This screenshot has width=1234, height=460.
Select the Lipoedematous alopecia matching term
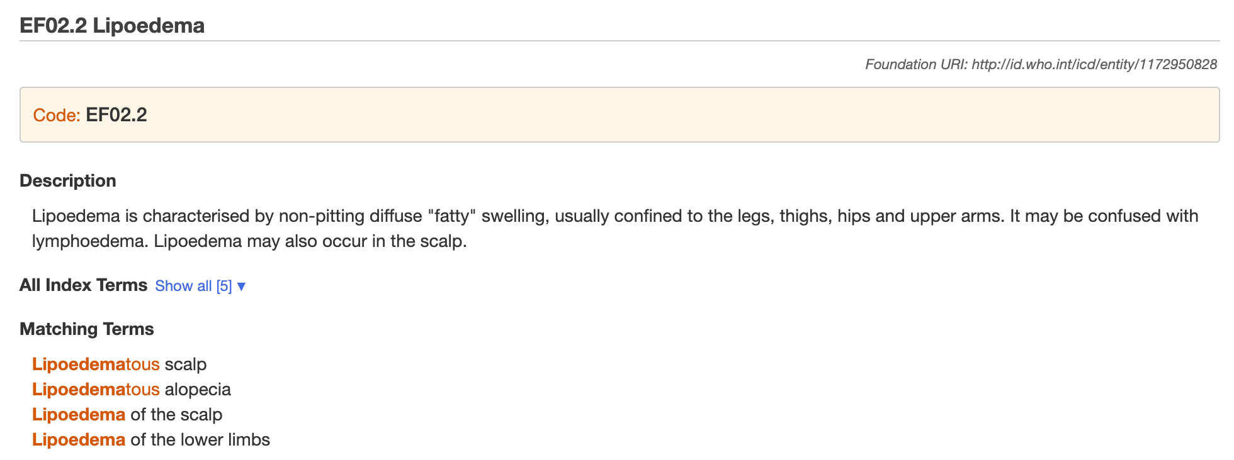tap(132, 390)
